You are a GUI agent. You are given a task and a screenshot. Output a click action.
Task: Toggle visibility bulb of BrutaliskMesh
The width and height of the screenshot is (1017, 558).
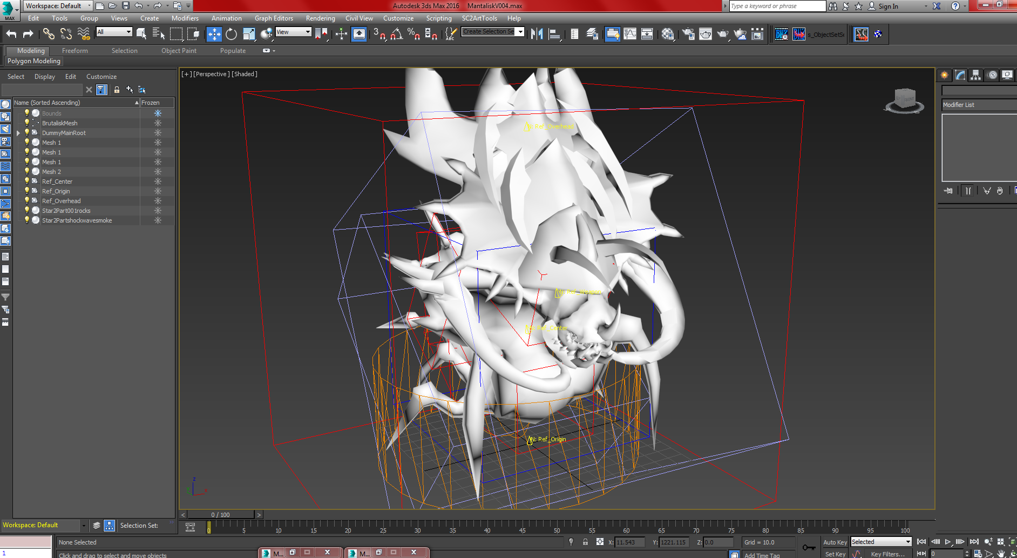pos(26,123)
